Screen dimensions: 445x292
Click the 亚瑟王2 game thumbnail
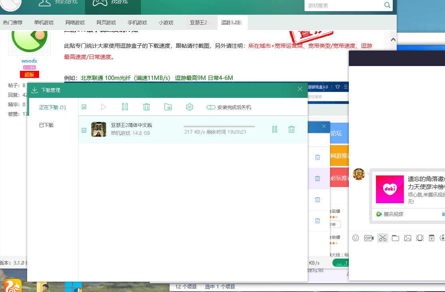point(99,129)
